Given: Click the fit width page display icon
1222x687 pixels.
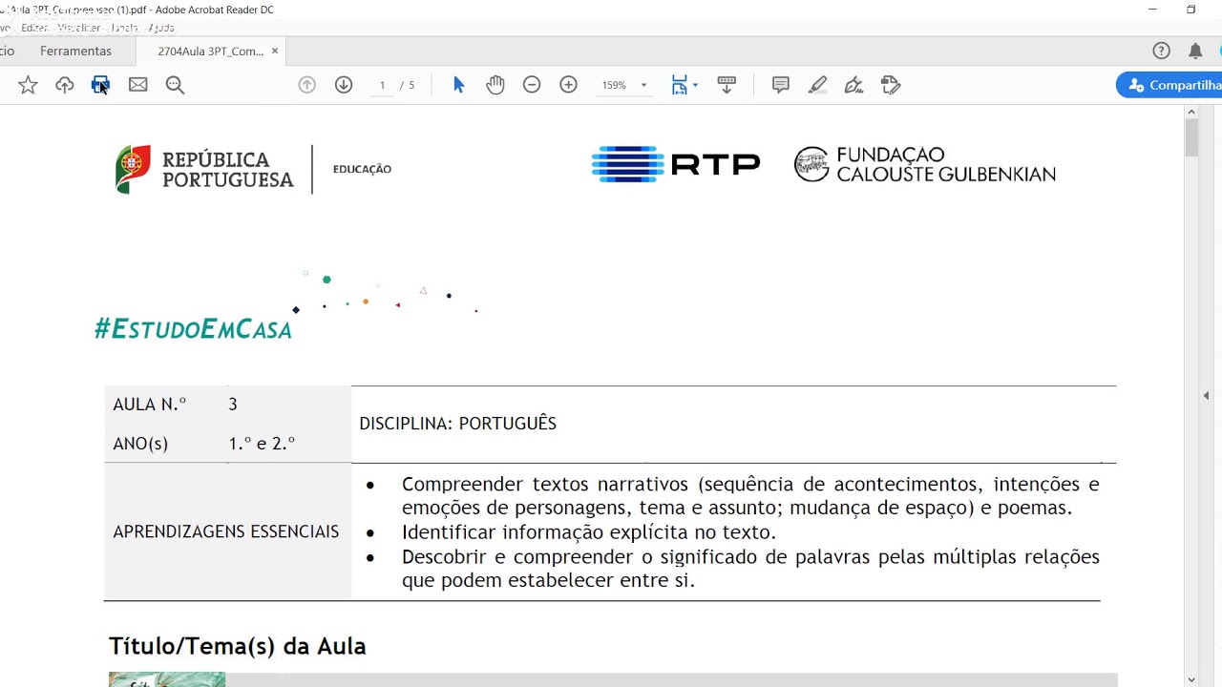Looking at the screenshot, I should pyautogui.click(x=679, y=85).
